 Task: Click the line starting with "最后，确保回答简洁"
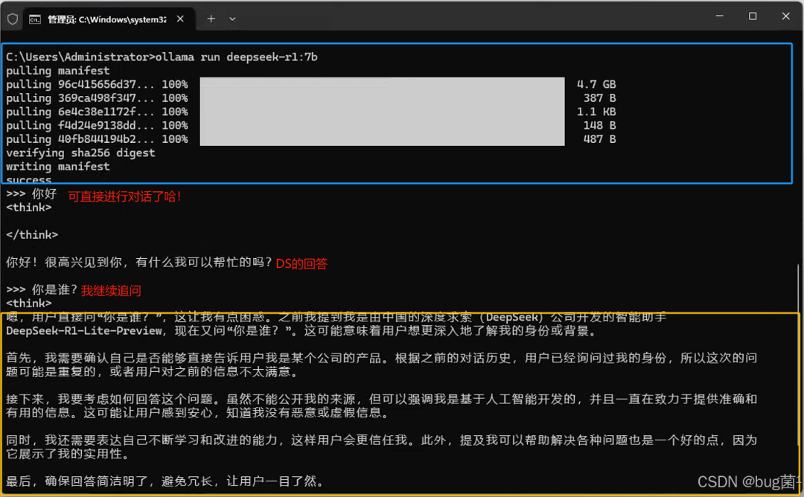[165, 481]
